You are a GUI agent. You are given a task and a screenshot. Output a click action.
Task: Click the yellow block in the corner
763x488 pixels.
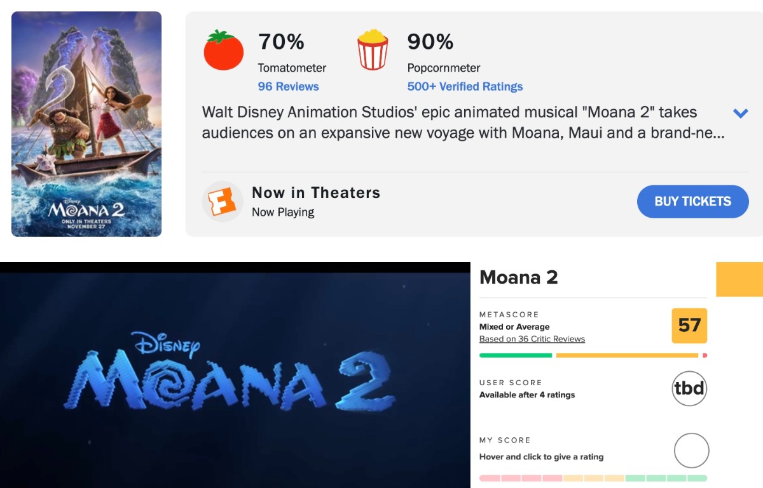pyautogui.click(x=739, y=279)
